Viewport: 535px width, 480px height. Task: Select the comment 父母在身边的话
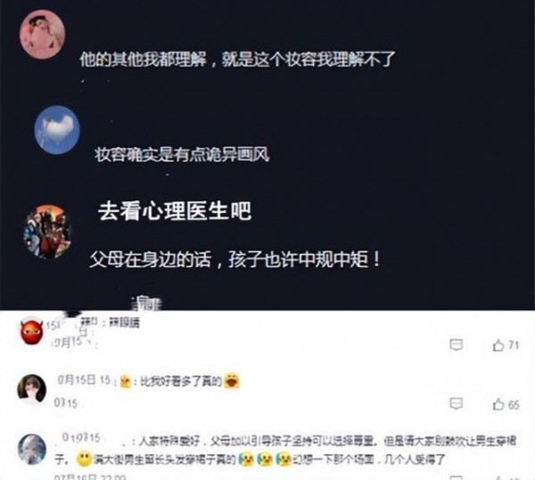pos(235,260)
